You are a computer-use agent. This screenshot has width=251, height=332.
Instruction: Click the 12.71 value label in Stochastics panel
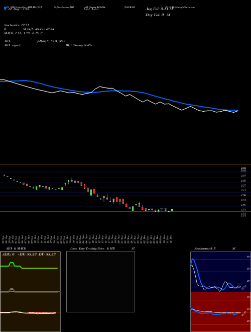click(243, 287)
